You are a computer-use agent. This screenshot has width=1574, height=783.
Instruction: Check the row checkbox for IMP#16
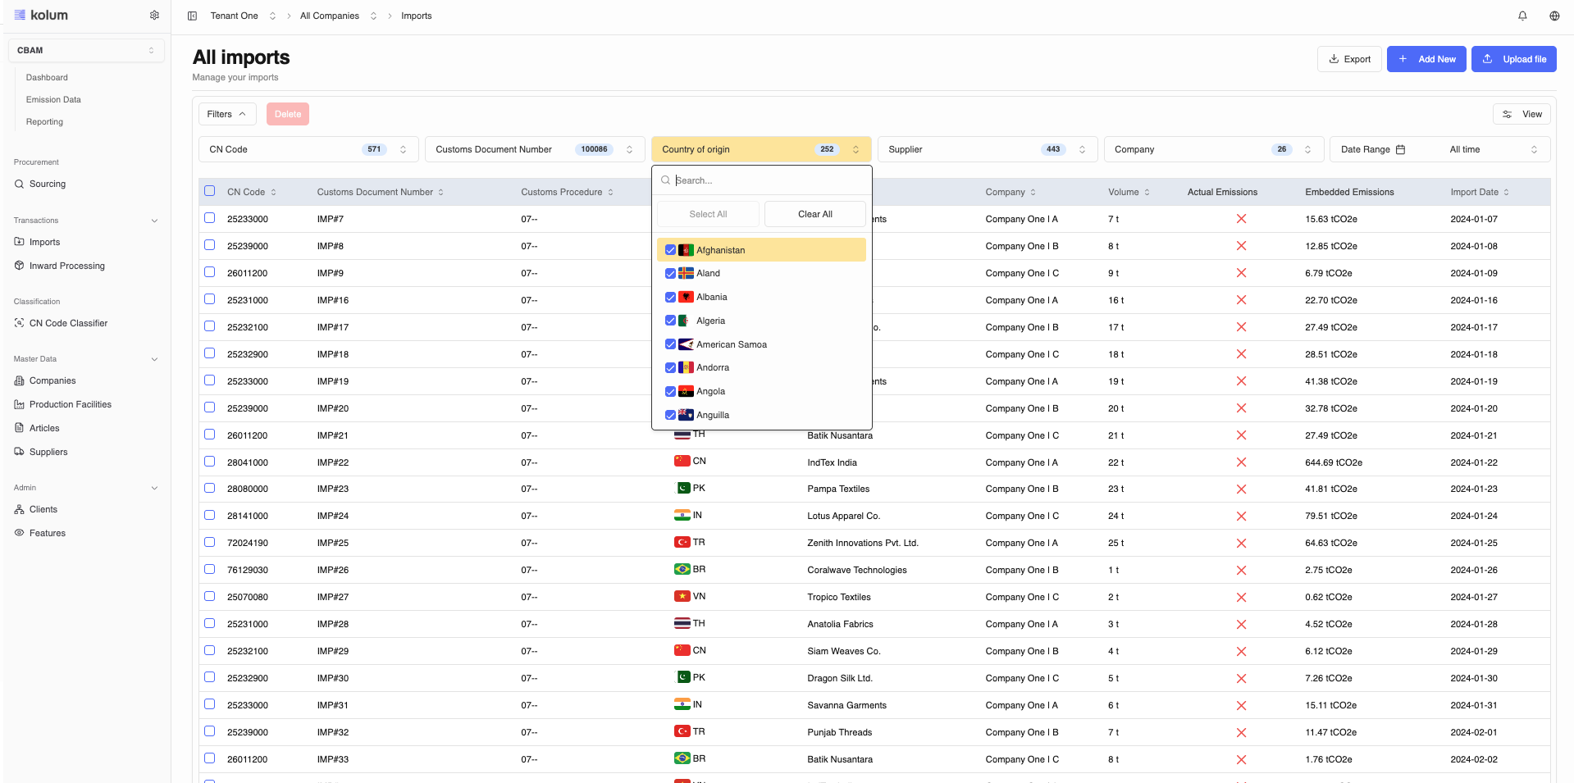tap(209, 299)
